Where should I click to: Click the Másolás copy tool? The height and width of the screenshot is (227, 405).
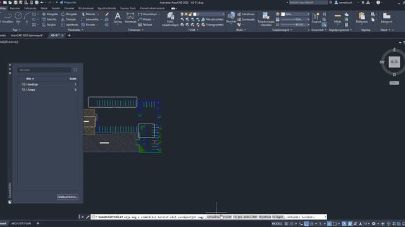(x=49, y=20)
